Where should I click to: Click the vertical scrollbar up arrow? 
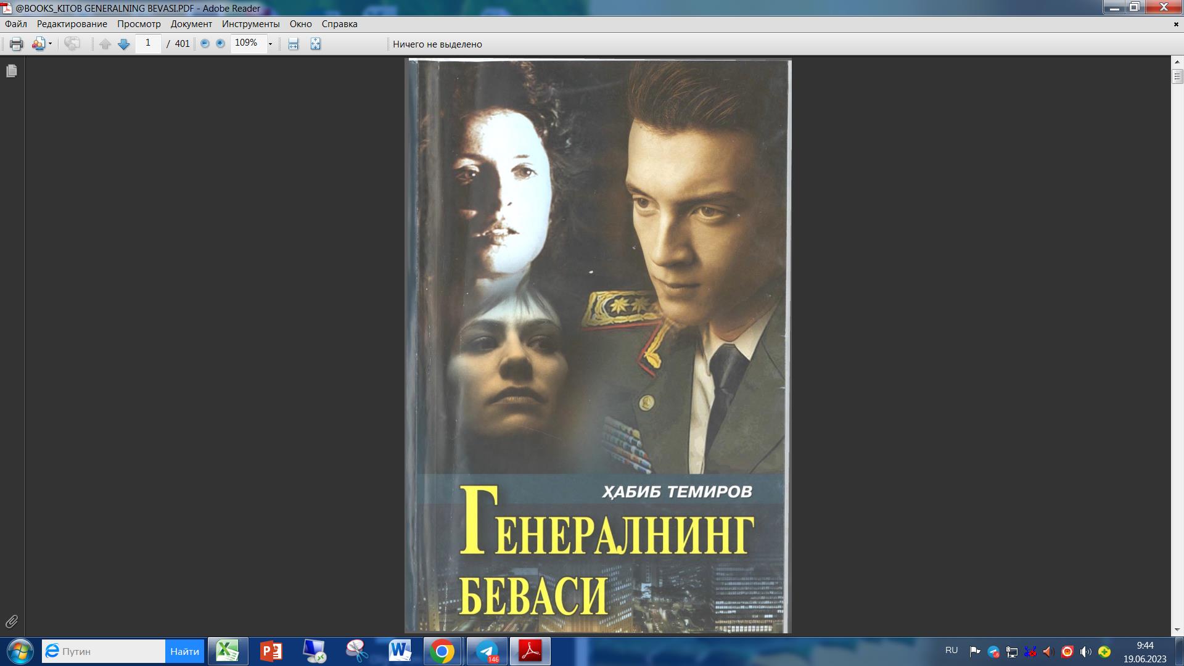(1177, 62)
